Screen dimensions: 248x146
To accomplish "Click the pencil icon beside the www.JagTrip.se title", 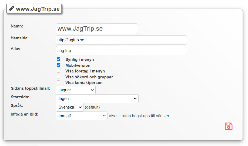I will (11, 9).
